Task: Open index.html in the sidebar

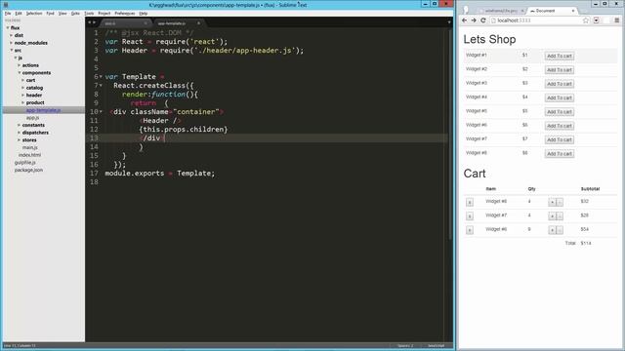Action: pos(29,155)
